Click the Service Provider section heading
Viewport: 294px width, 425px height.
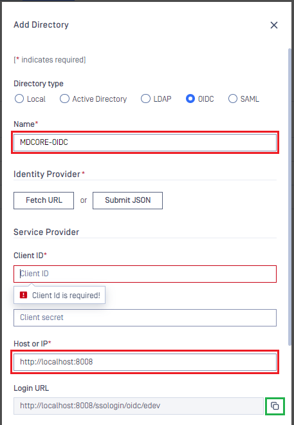click(46, 232)
